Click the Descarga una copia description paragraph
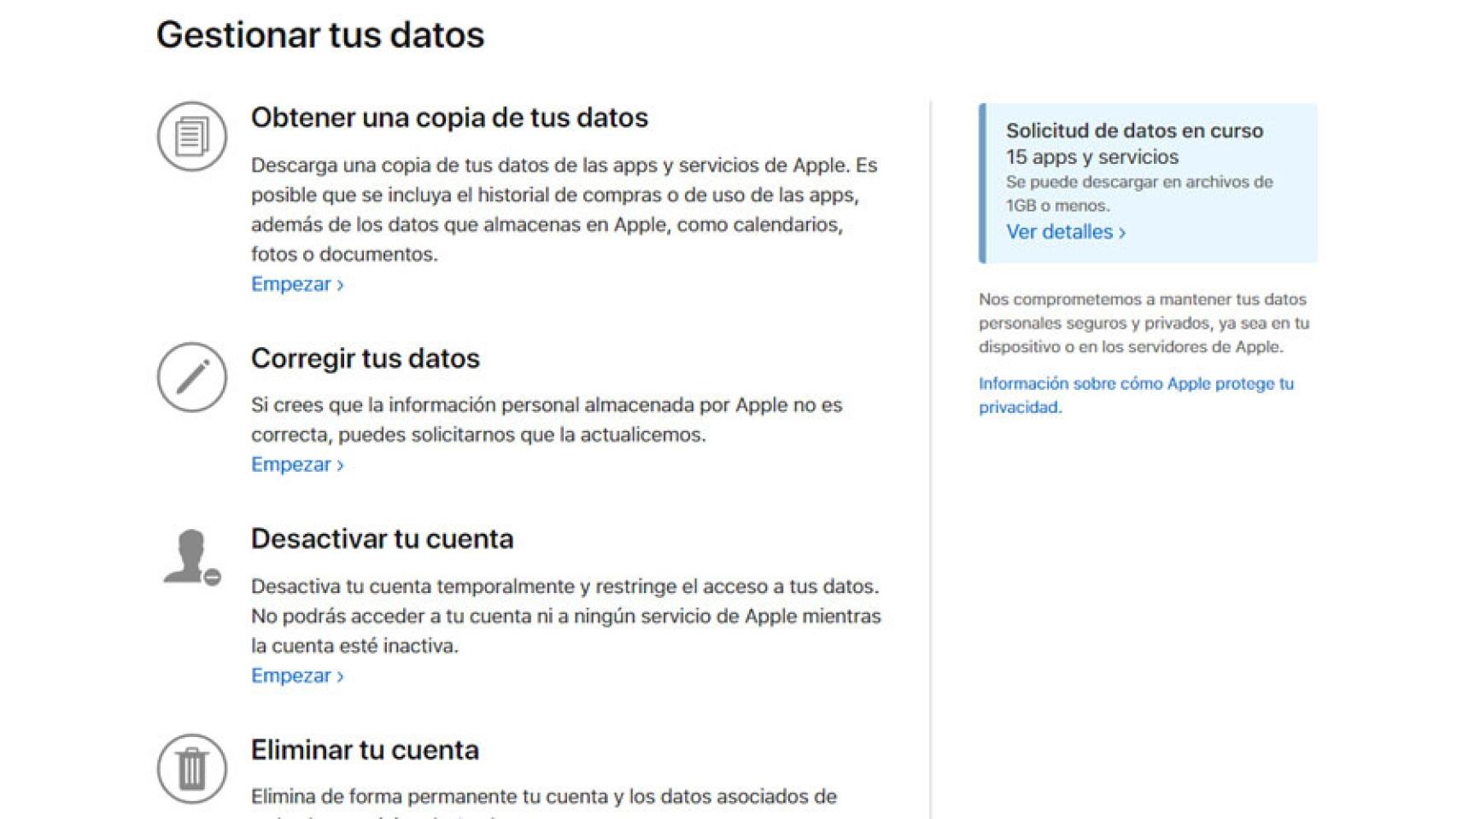 565,210
